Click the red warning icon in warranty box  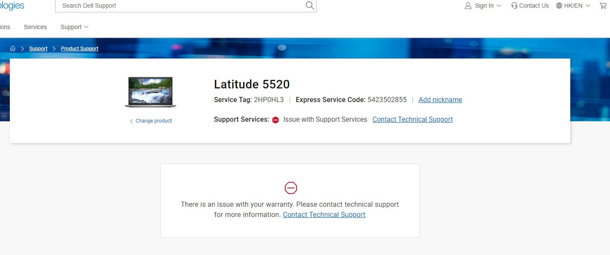pyautogui.click(x=290, y=188)
